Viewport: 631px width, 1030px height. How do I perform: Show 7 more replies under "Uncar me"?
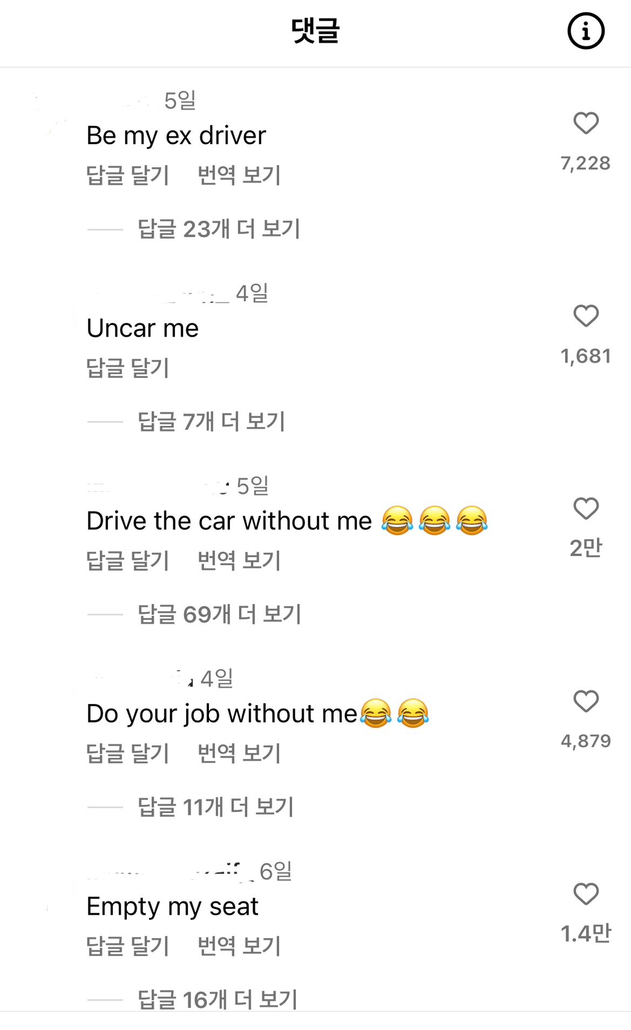point(211,422)
